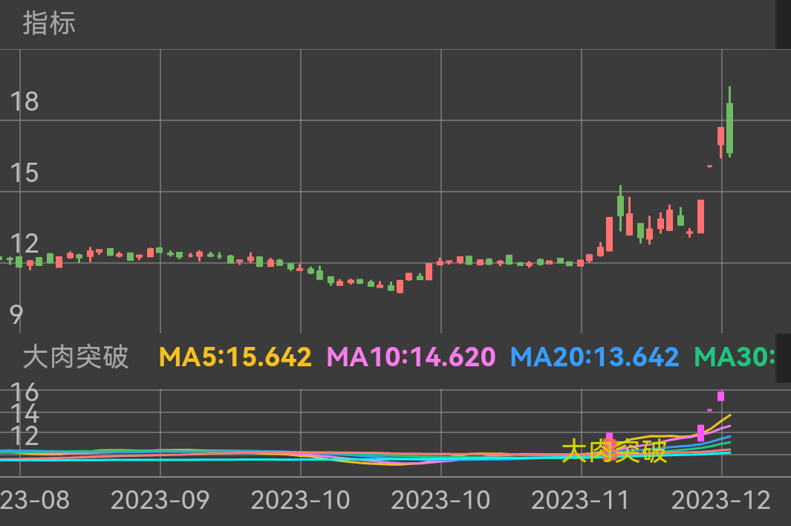The image size is (791, 526).
Task: Select the blue MA20:13.642 legend label
Action: 594,357
